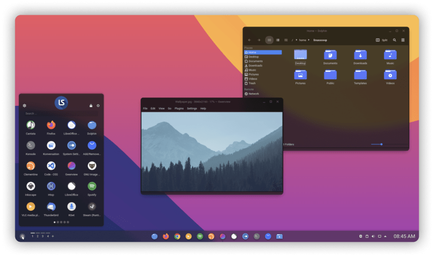434x257 pixels.
Task: Switch to virtual desktop 4 in panel
Action: pyautogui.click(x=48, y=236)
